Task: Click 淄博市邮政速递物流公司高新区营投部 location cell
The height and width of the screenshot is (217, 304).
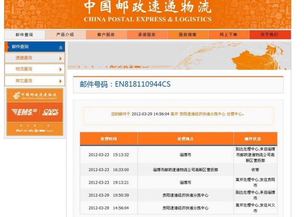Action: (x=185, y=170)
